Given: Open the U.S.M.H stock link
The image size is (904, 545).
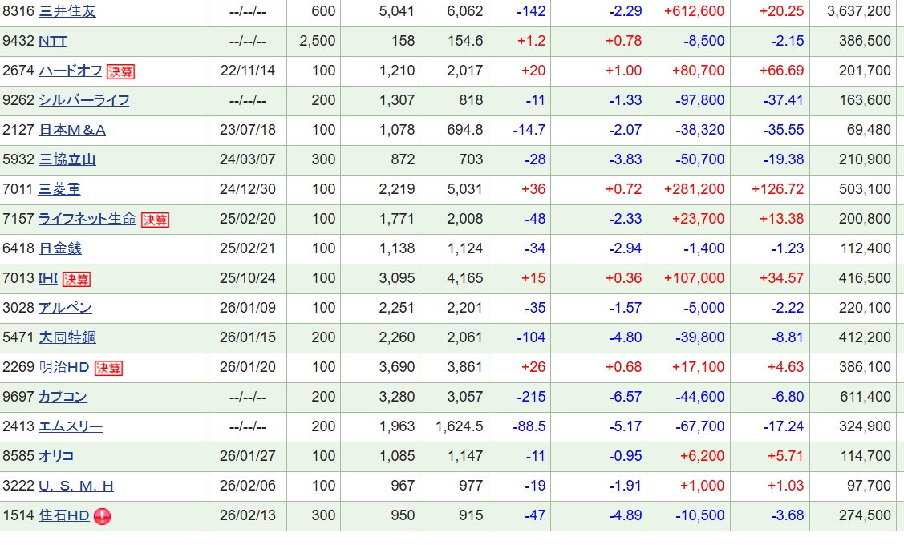Looking at the screenshot, I should [x=76, y=486].
